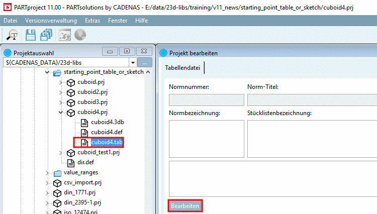Open the Versionsverwaltung menu
This screenshot has height=214, width=377.
[51, 21]
